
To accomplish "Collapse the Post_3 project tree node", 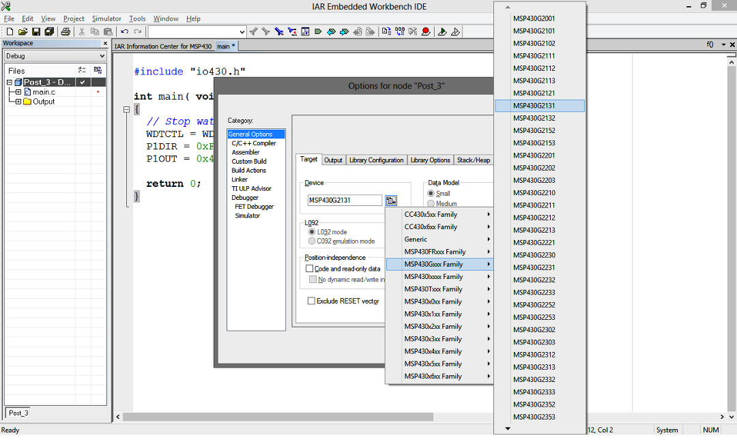I will click(x=10, y=83).
